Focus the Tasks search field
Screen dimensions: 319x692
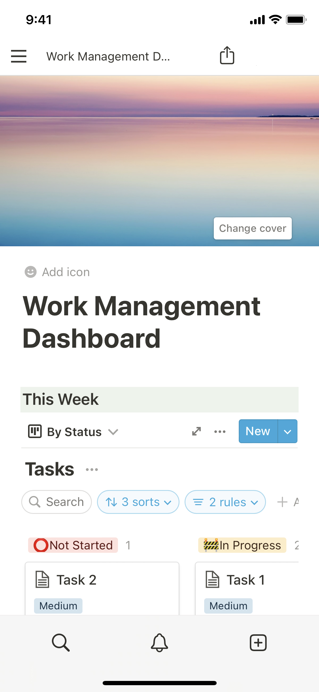(x=57, y=502)
